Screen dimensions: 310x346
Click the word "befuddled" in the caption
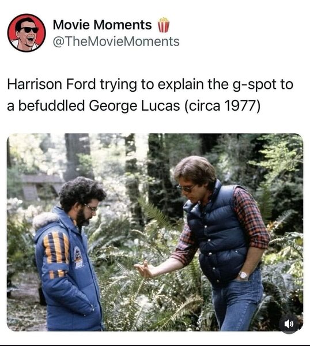pos(52,106)
